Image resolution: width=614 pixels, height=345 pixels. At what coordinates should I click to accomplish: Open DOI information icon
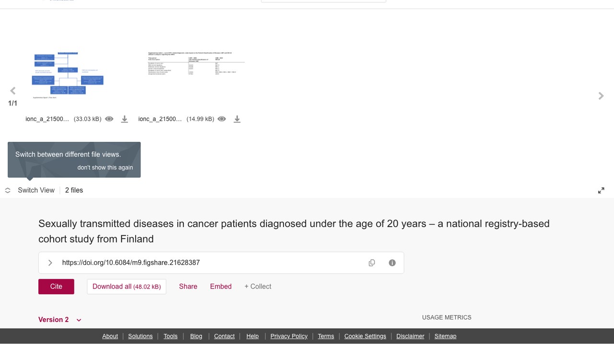pos(392,263)
